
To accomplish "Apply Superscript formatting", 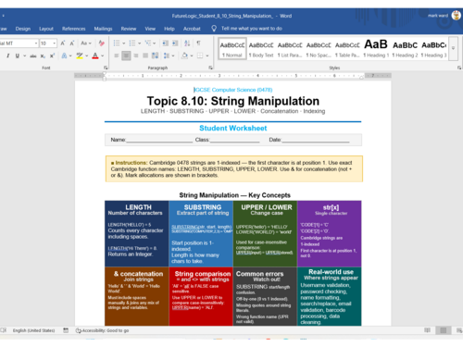I will [x=52, y=56].
